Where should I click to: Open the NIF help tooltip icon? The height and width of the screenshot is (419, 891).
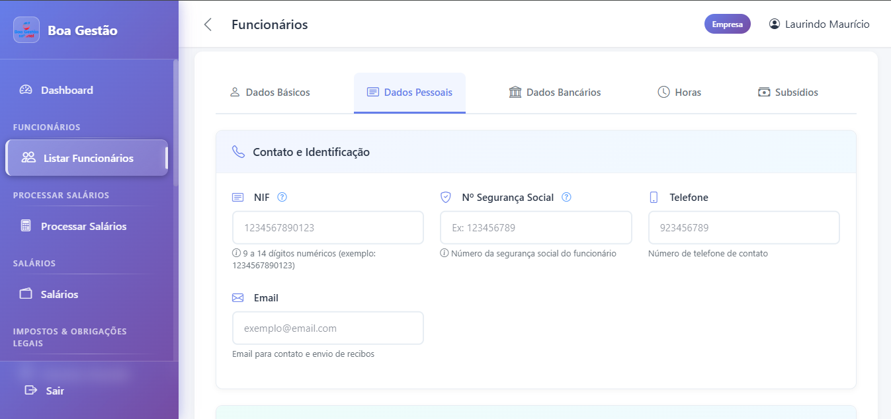coord(282,197)
